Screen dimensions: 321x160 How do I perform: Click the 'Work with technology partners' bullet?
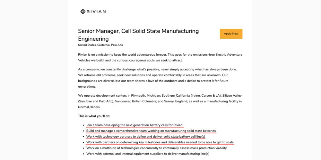pos(145,137)
